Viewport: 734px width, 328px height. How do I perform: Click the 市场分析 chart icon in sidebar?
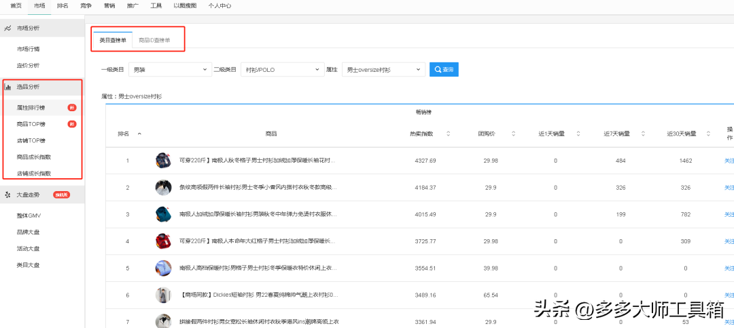pos(7,28)
